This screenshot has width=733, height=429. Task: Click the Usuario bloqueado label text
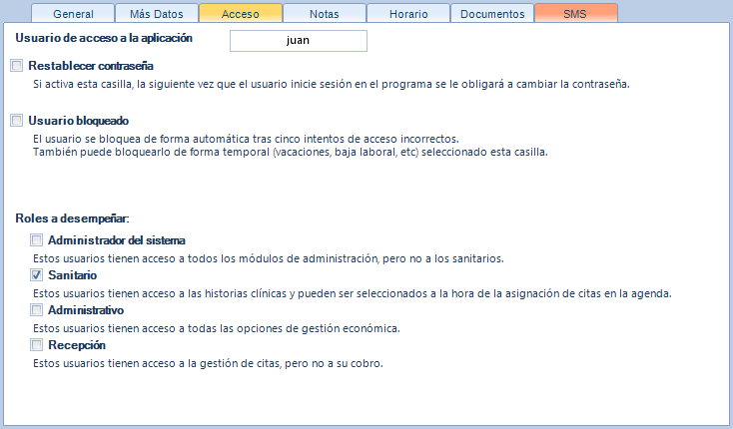[78, 121]
